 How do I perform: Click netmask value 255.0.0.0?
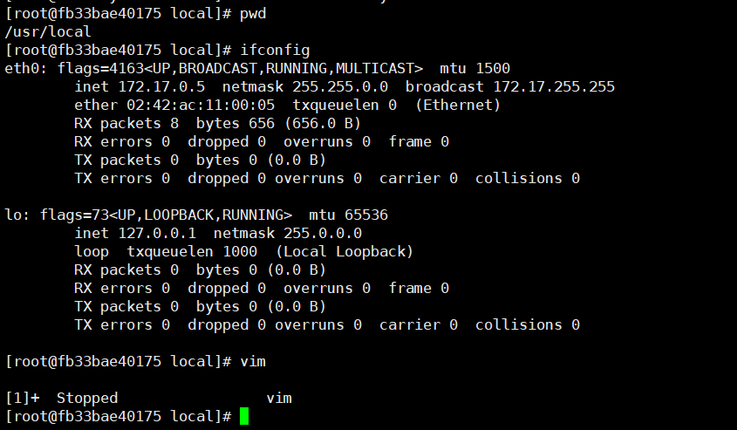(x=323, y=234)
